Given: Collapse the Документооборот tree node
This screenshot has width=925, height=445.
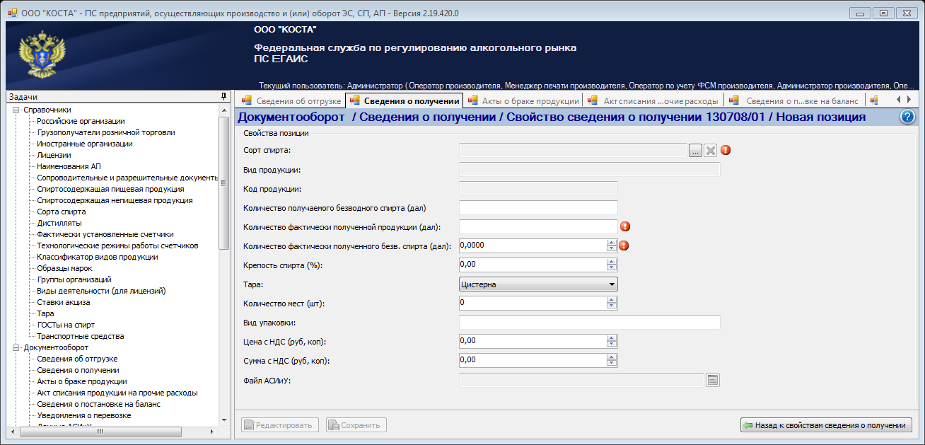Looking at the screenshot, I should [x=16, y=347].
